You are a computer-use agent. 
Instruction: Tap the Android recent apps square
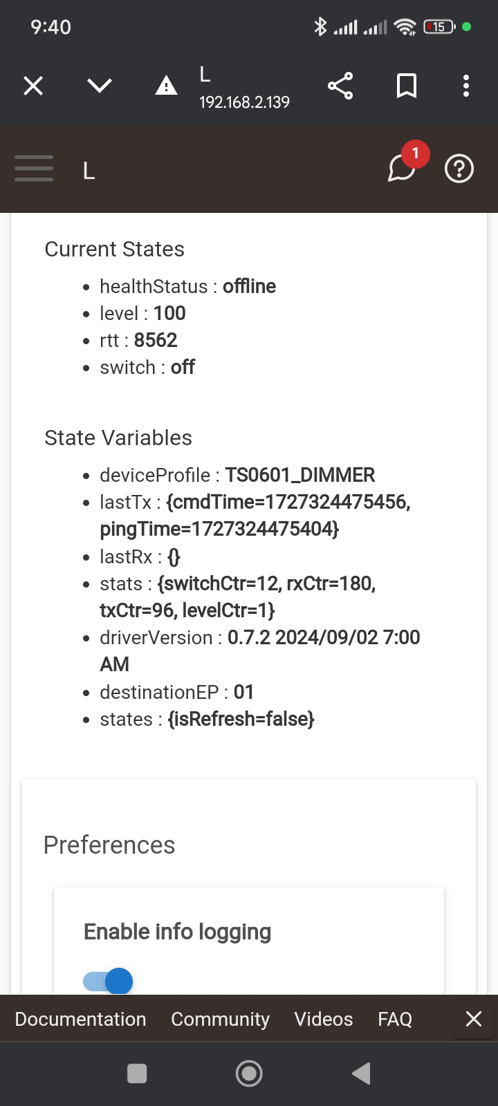point(137,1074)
